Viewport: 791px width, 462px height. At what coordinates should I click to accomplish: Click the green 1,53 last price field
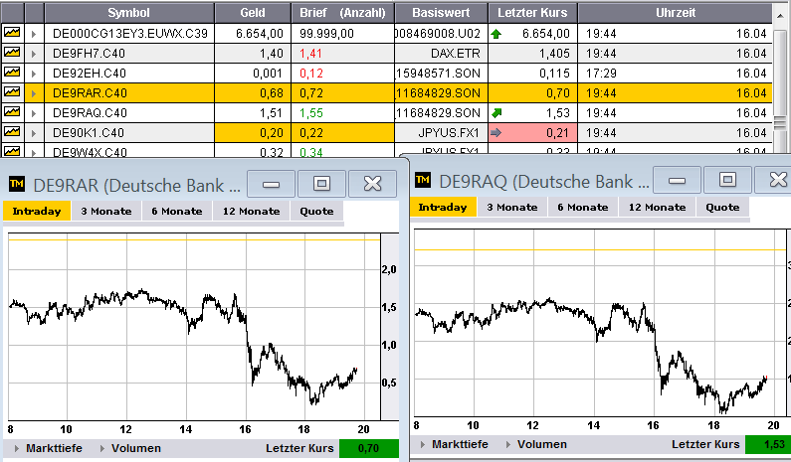768,444
